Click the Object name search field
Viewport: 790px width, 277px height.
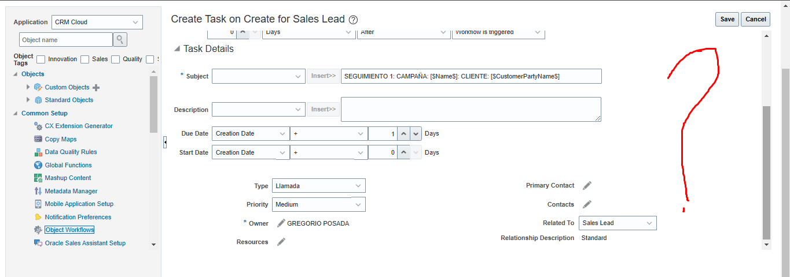pyautogui.click(x=66, y=40)
